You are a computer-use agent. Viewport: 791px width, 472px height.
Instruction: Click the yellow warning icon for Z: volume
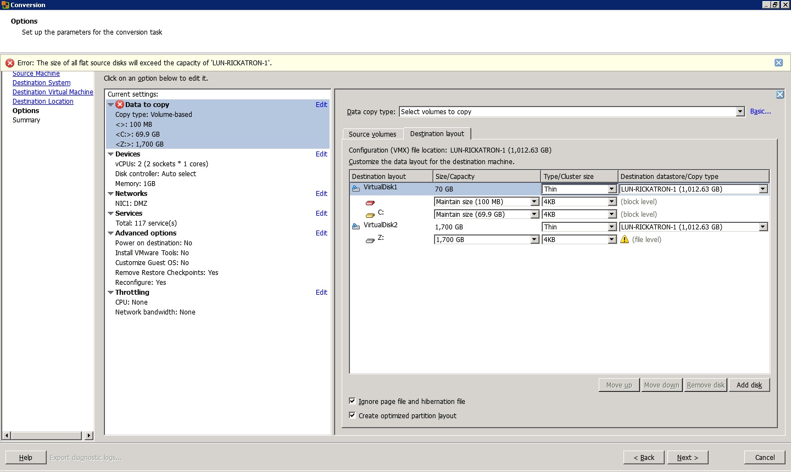[x=625, y=239]
